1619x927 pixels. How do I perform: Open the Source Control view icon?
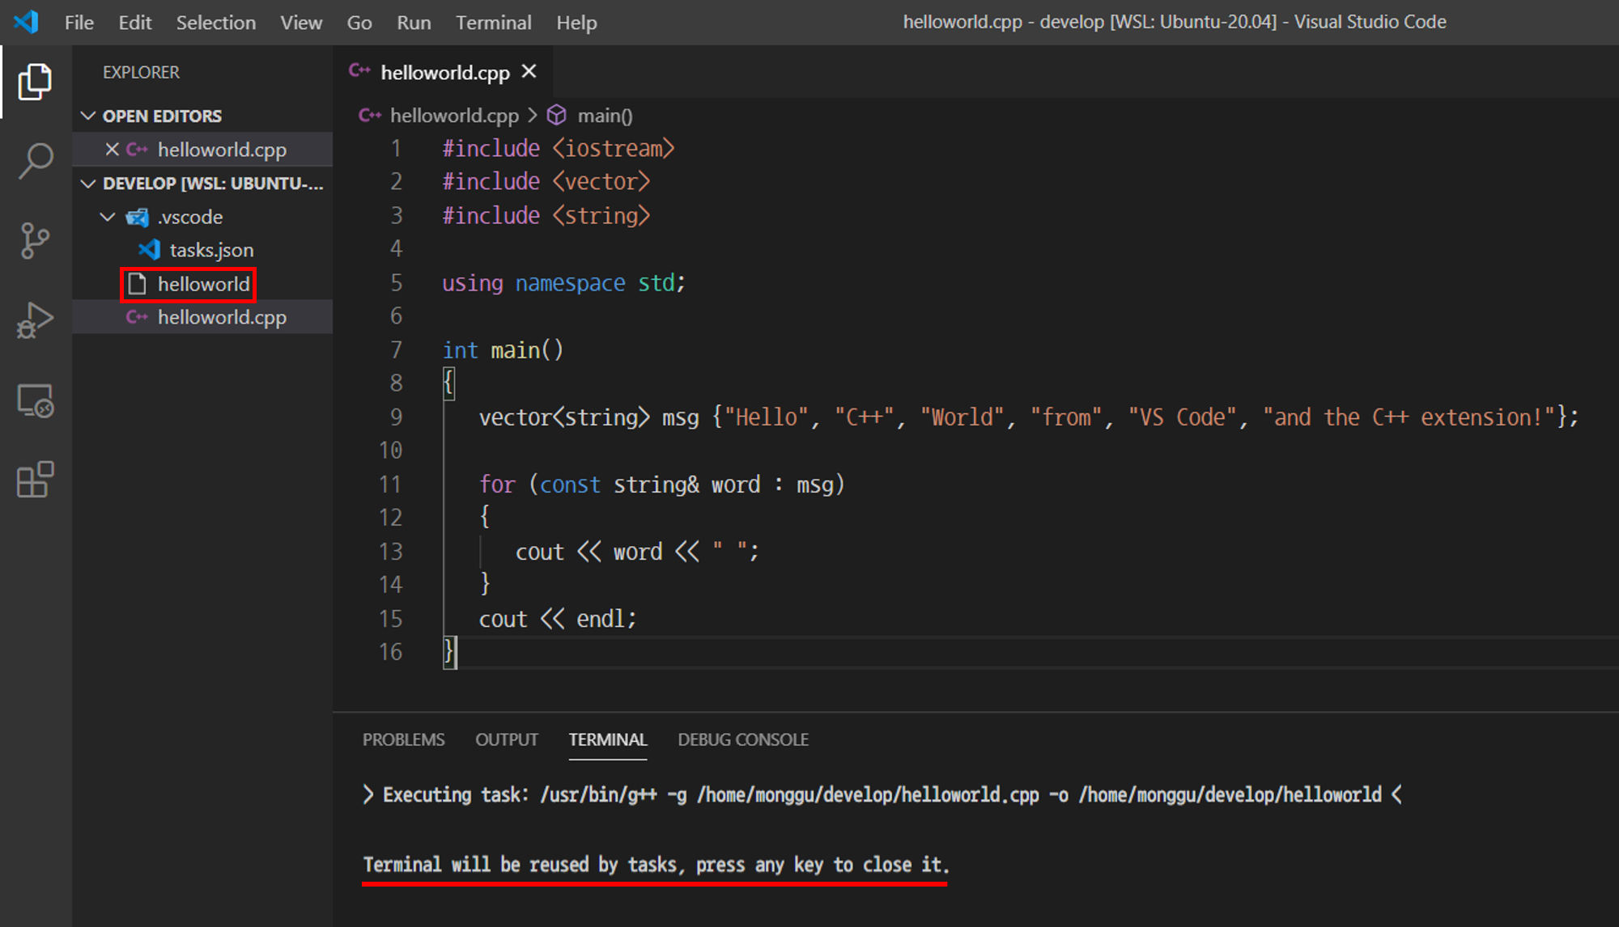point(35,240)
